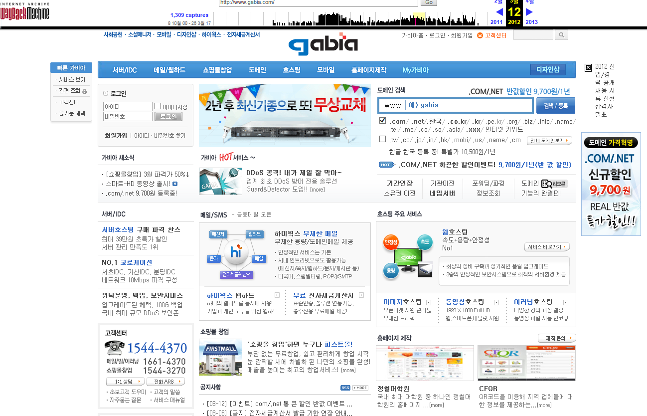Click arrow box next to 하이웍스 웹하드
Viewport: 647px width, 416px height.
click(277, 295)
